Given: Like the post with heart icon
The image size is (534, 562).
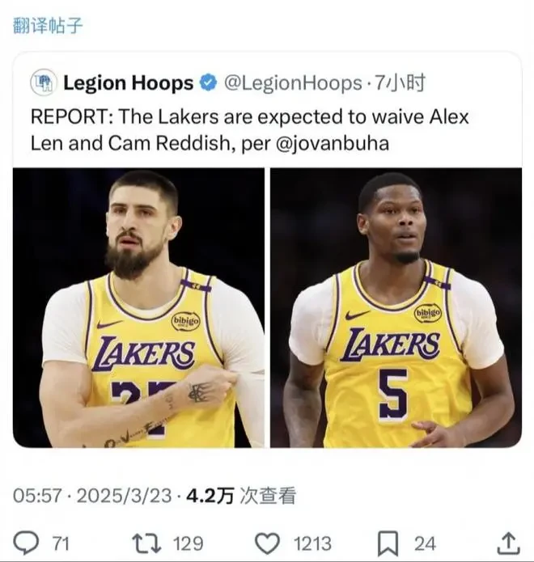Looking at the screenshot, I should (267, 543).
